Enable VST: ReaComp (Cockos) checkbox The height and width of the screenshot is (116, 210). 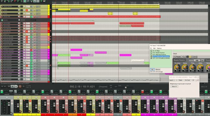[151, 54]
